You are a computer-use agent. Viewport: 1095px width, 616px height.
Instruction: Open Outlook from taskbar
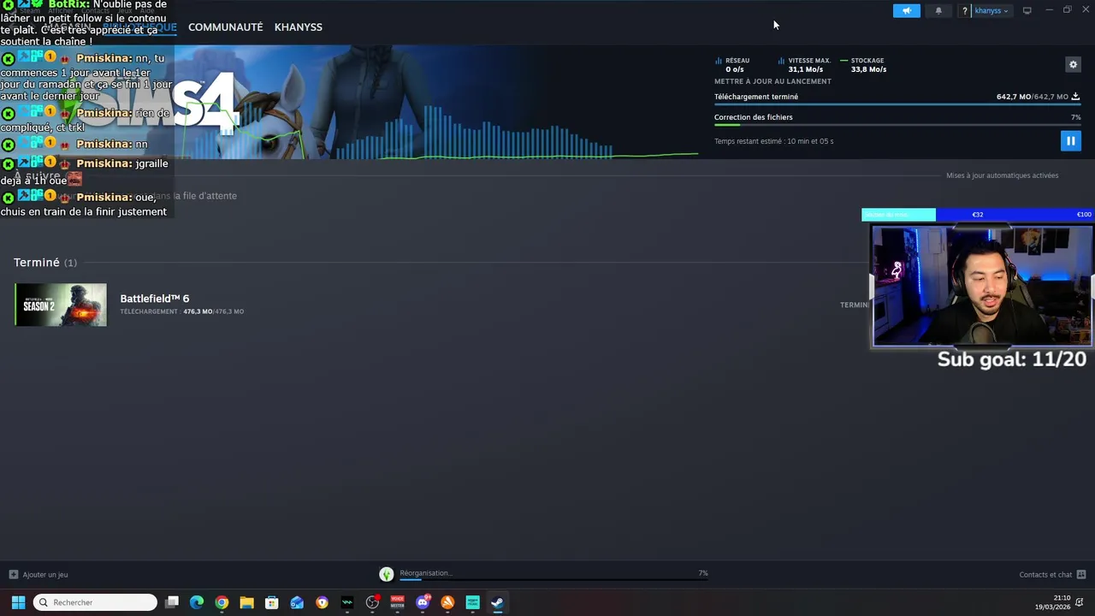(x=297, y=602)
